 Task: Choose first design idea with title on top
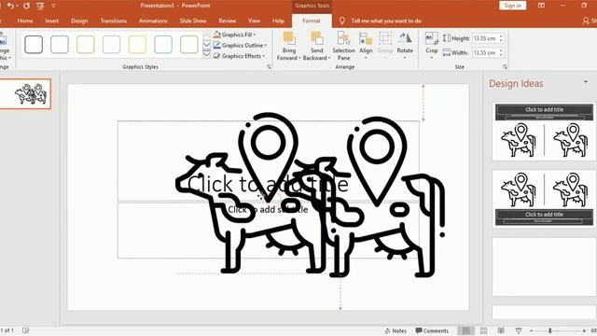point(544,132)
